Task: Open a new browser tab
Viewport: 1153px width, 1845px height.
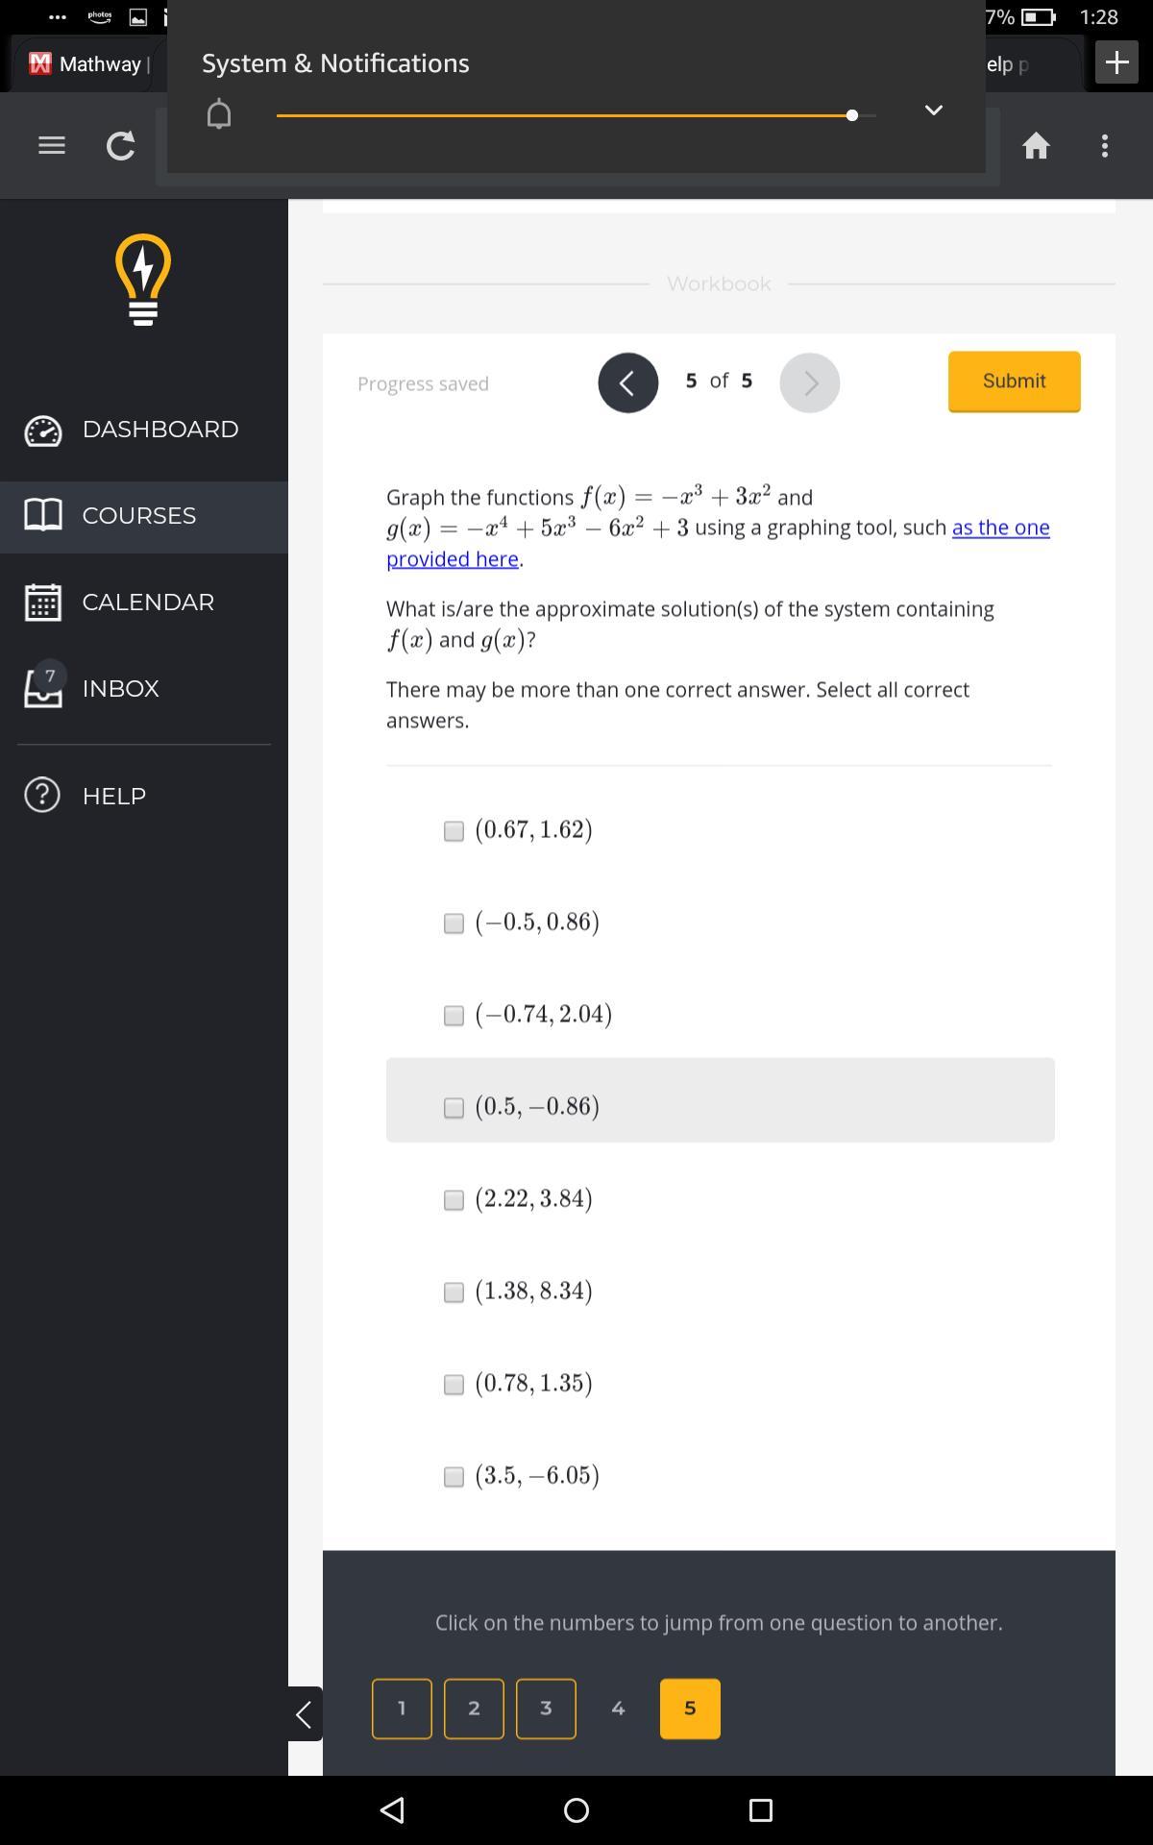Action: click(1116, 62)
